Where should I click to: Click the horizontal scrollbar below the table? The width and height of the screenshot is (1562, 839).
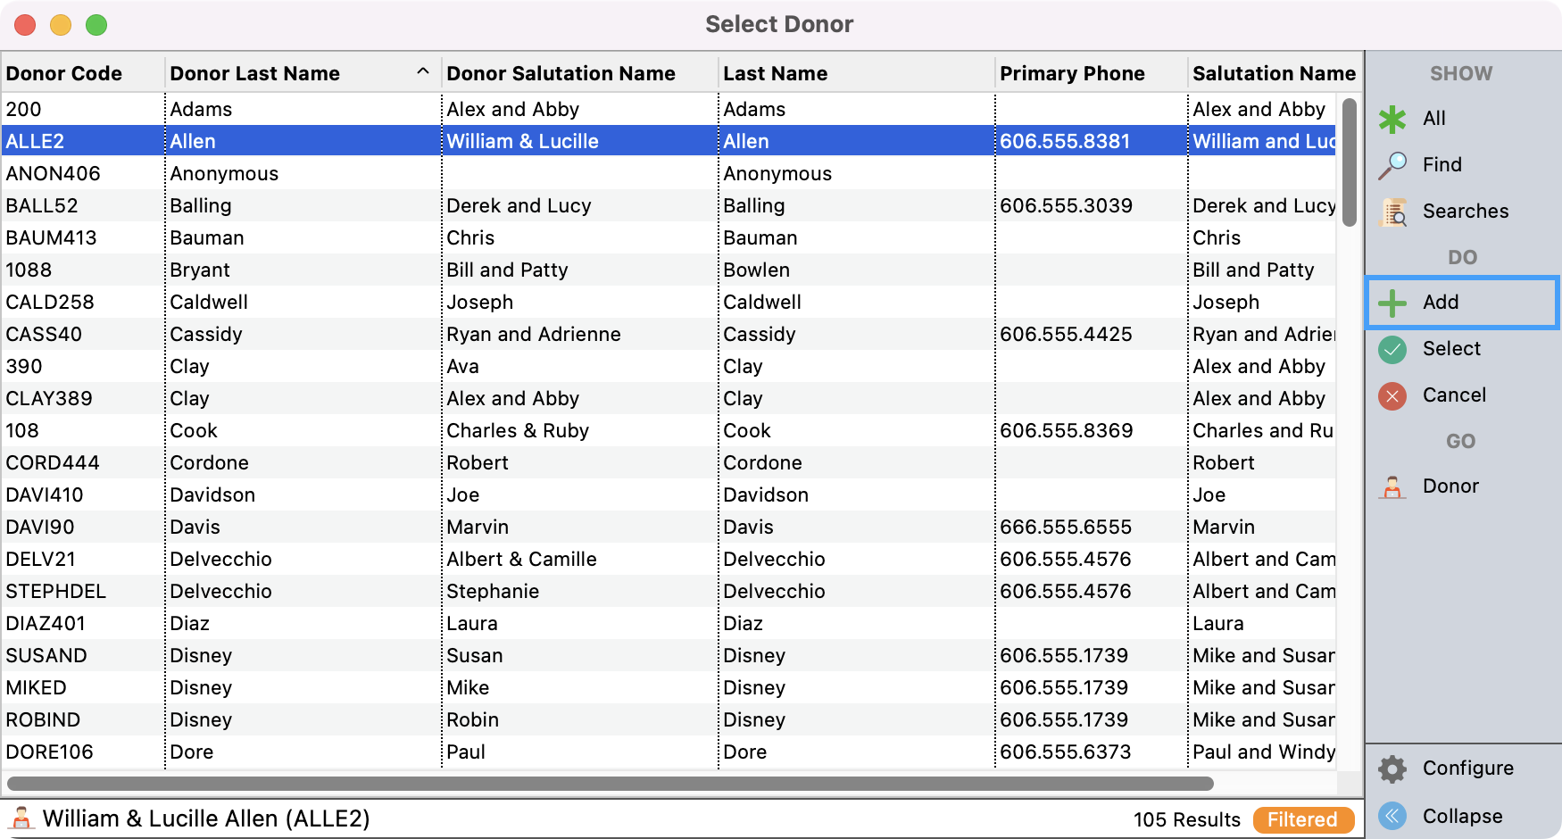tap(611, 784)
